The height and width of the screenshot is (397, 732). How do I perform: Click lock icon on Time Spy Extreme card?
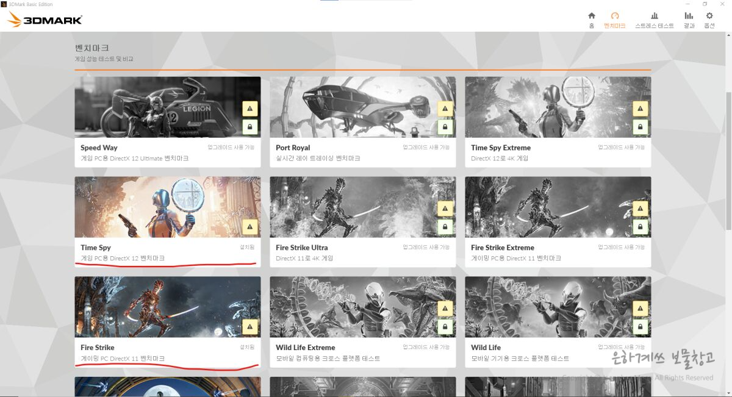(640, 127)
